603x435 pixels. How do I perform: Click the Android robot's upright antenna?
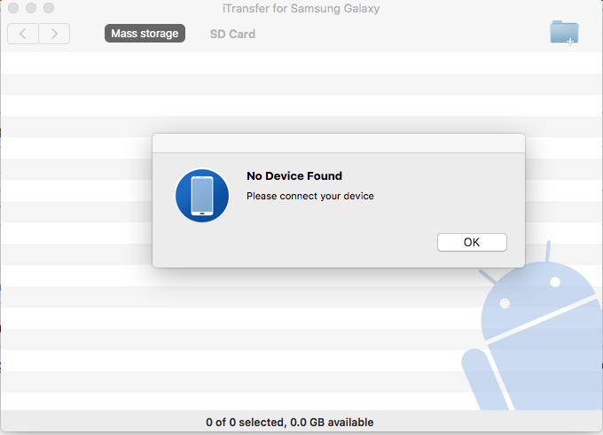[548, 252]
